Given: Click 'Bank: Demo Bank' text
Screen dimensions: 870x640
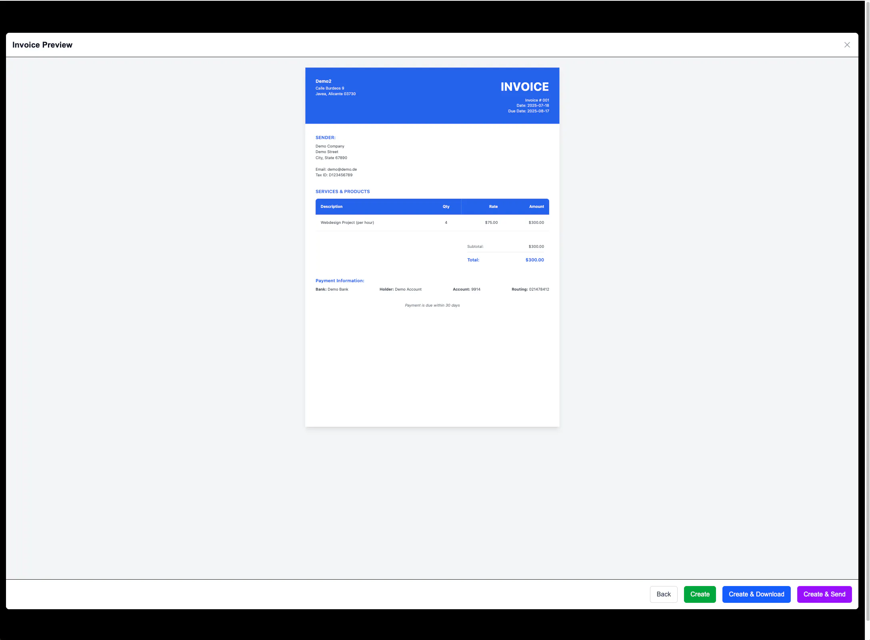Looking at the screenshot, I should (x=332, y=289).
